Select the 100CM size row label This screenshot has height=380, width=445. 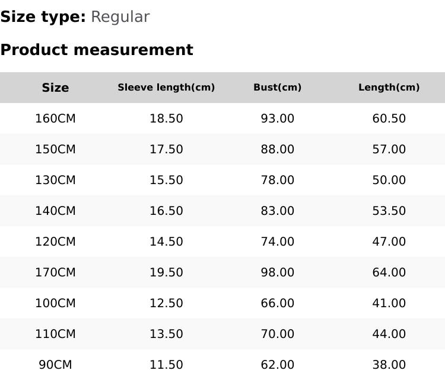[55, 303]
